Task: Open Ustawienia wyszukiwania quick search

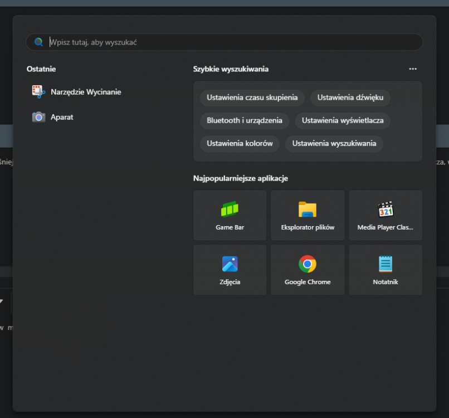Action: click(334, 143)
